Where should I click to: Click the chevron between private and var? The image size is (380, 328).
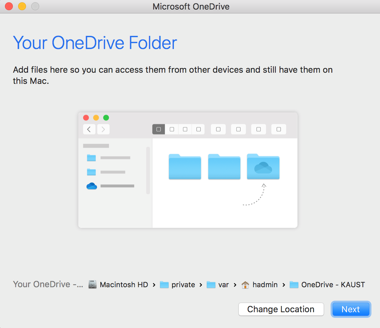click(201, 285)
